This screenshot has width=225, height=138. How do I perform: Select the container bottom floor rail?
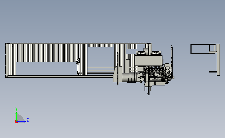click(60, 77)
